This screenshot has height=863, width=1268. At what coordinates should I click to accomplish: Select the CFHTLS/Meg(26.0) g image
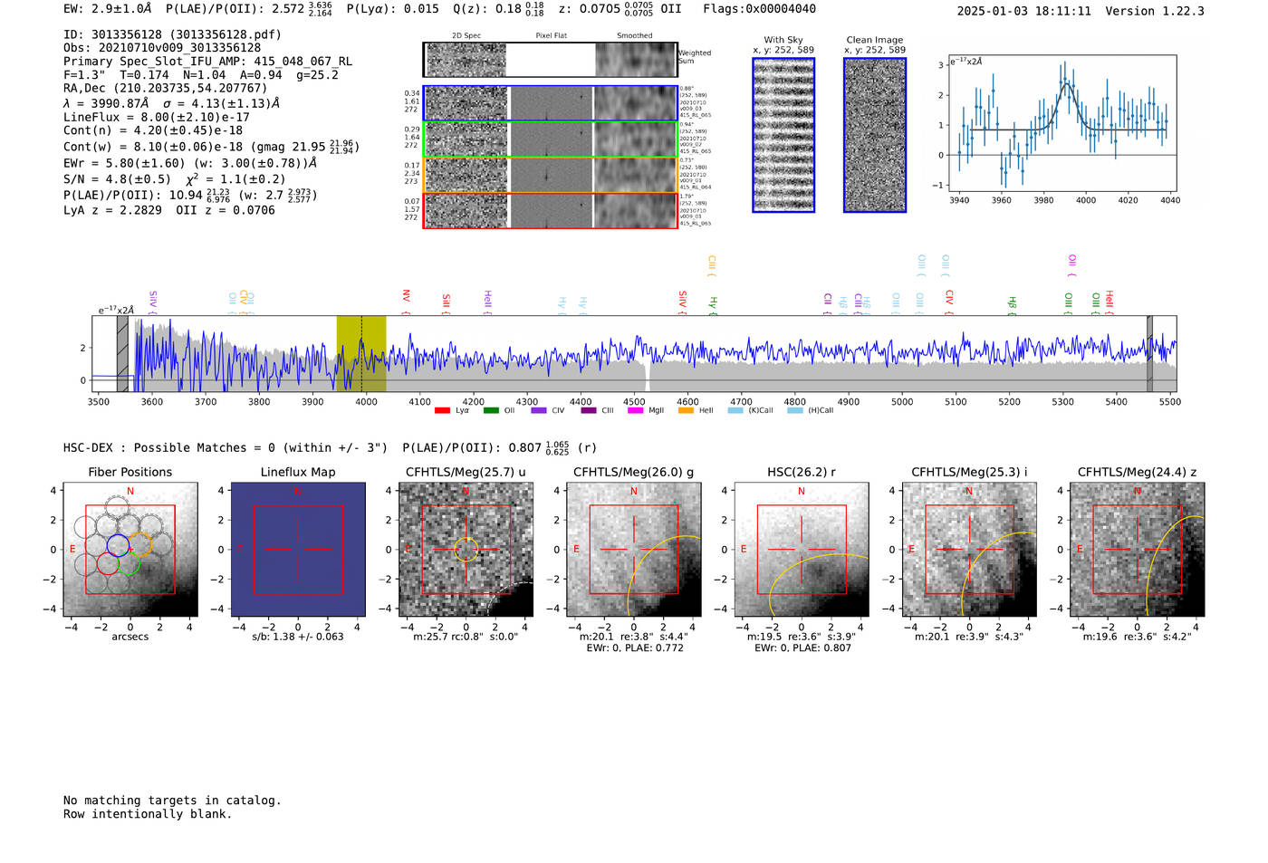pos(634,550)
